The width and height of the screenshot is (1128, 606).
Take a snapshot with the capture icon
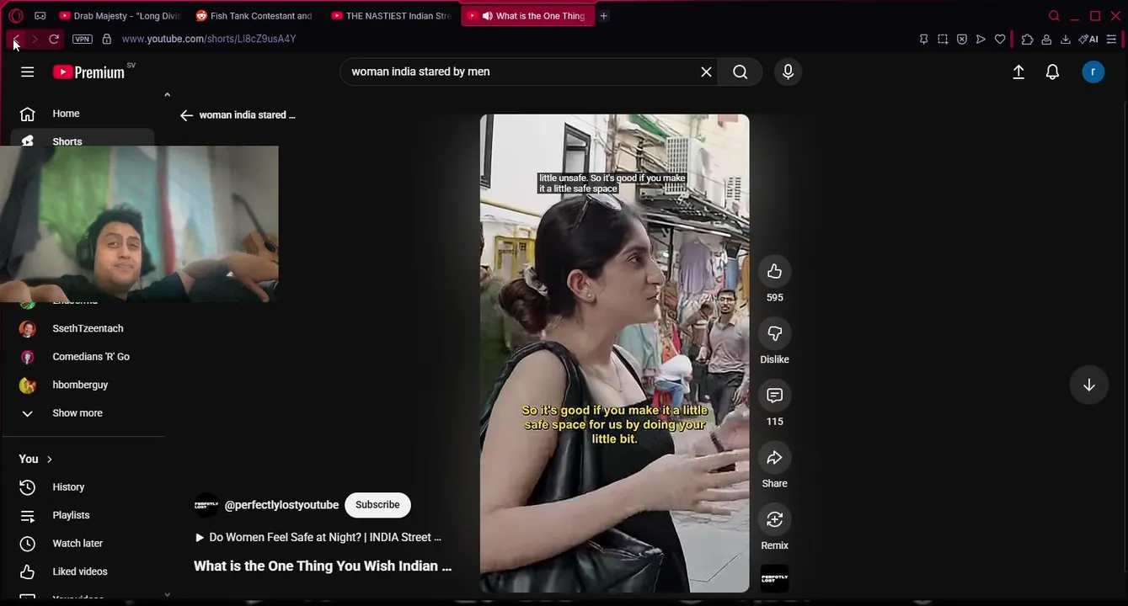click(x=943, y=39)
